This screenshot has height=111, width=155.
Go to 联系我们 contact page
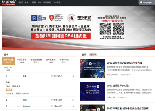[47, 2]
